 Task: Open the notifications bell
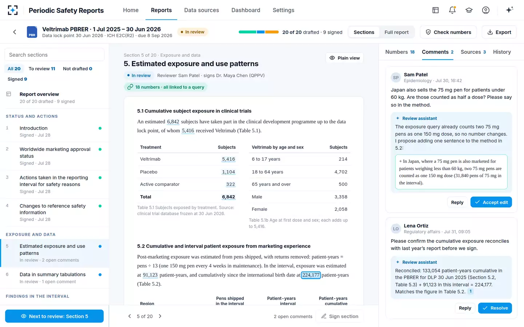pos(452,10)
